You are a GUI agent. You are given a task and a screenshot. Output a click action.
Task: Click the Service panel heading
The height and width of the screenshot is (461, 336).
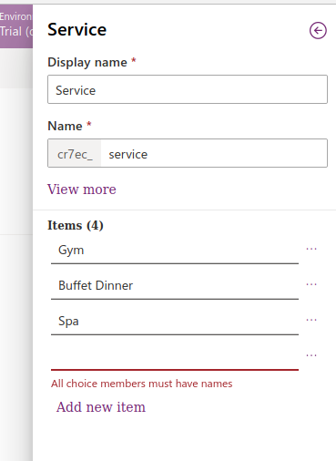click(x=77, y=30)
